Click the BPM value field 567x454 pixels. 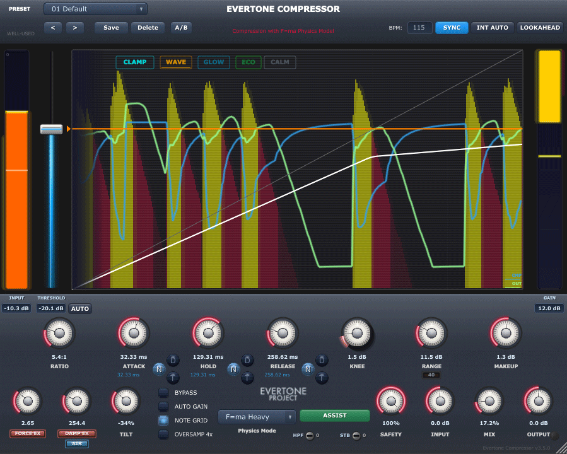tap(419, 28)
